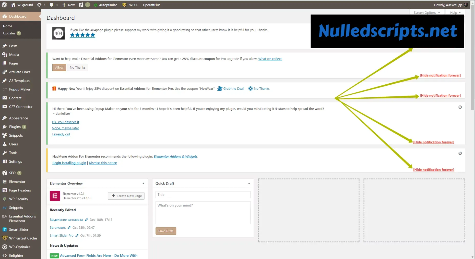Dismiss the NavMenu Addon notice with X
This screenshot has width=475, height=259.
coord(460,153)
